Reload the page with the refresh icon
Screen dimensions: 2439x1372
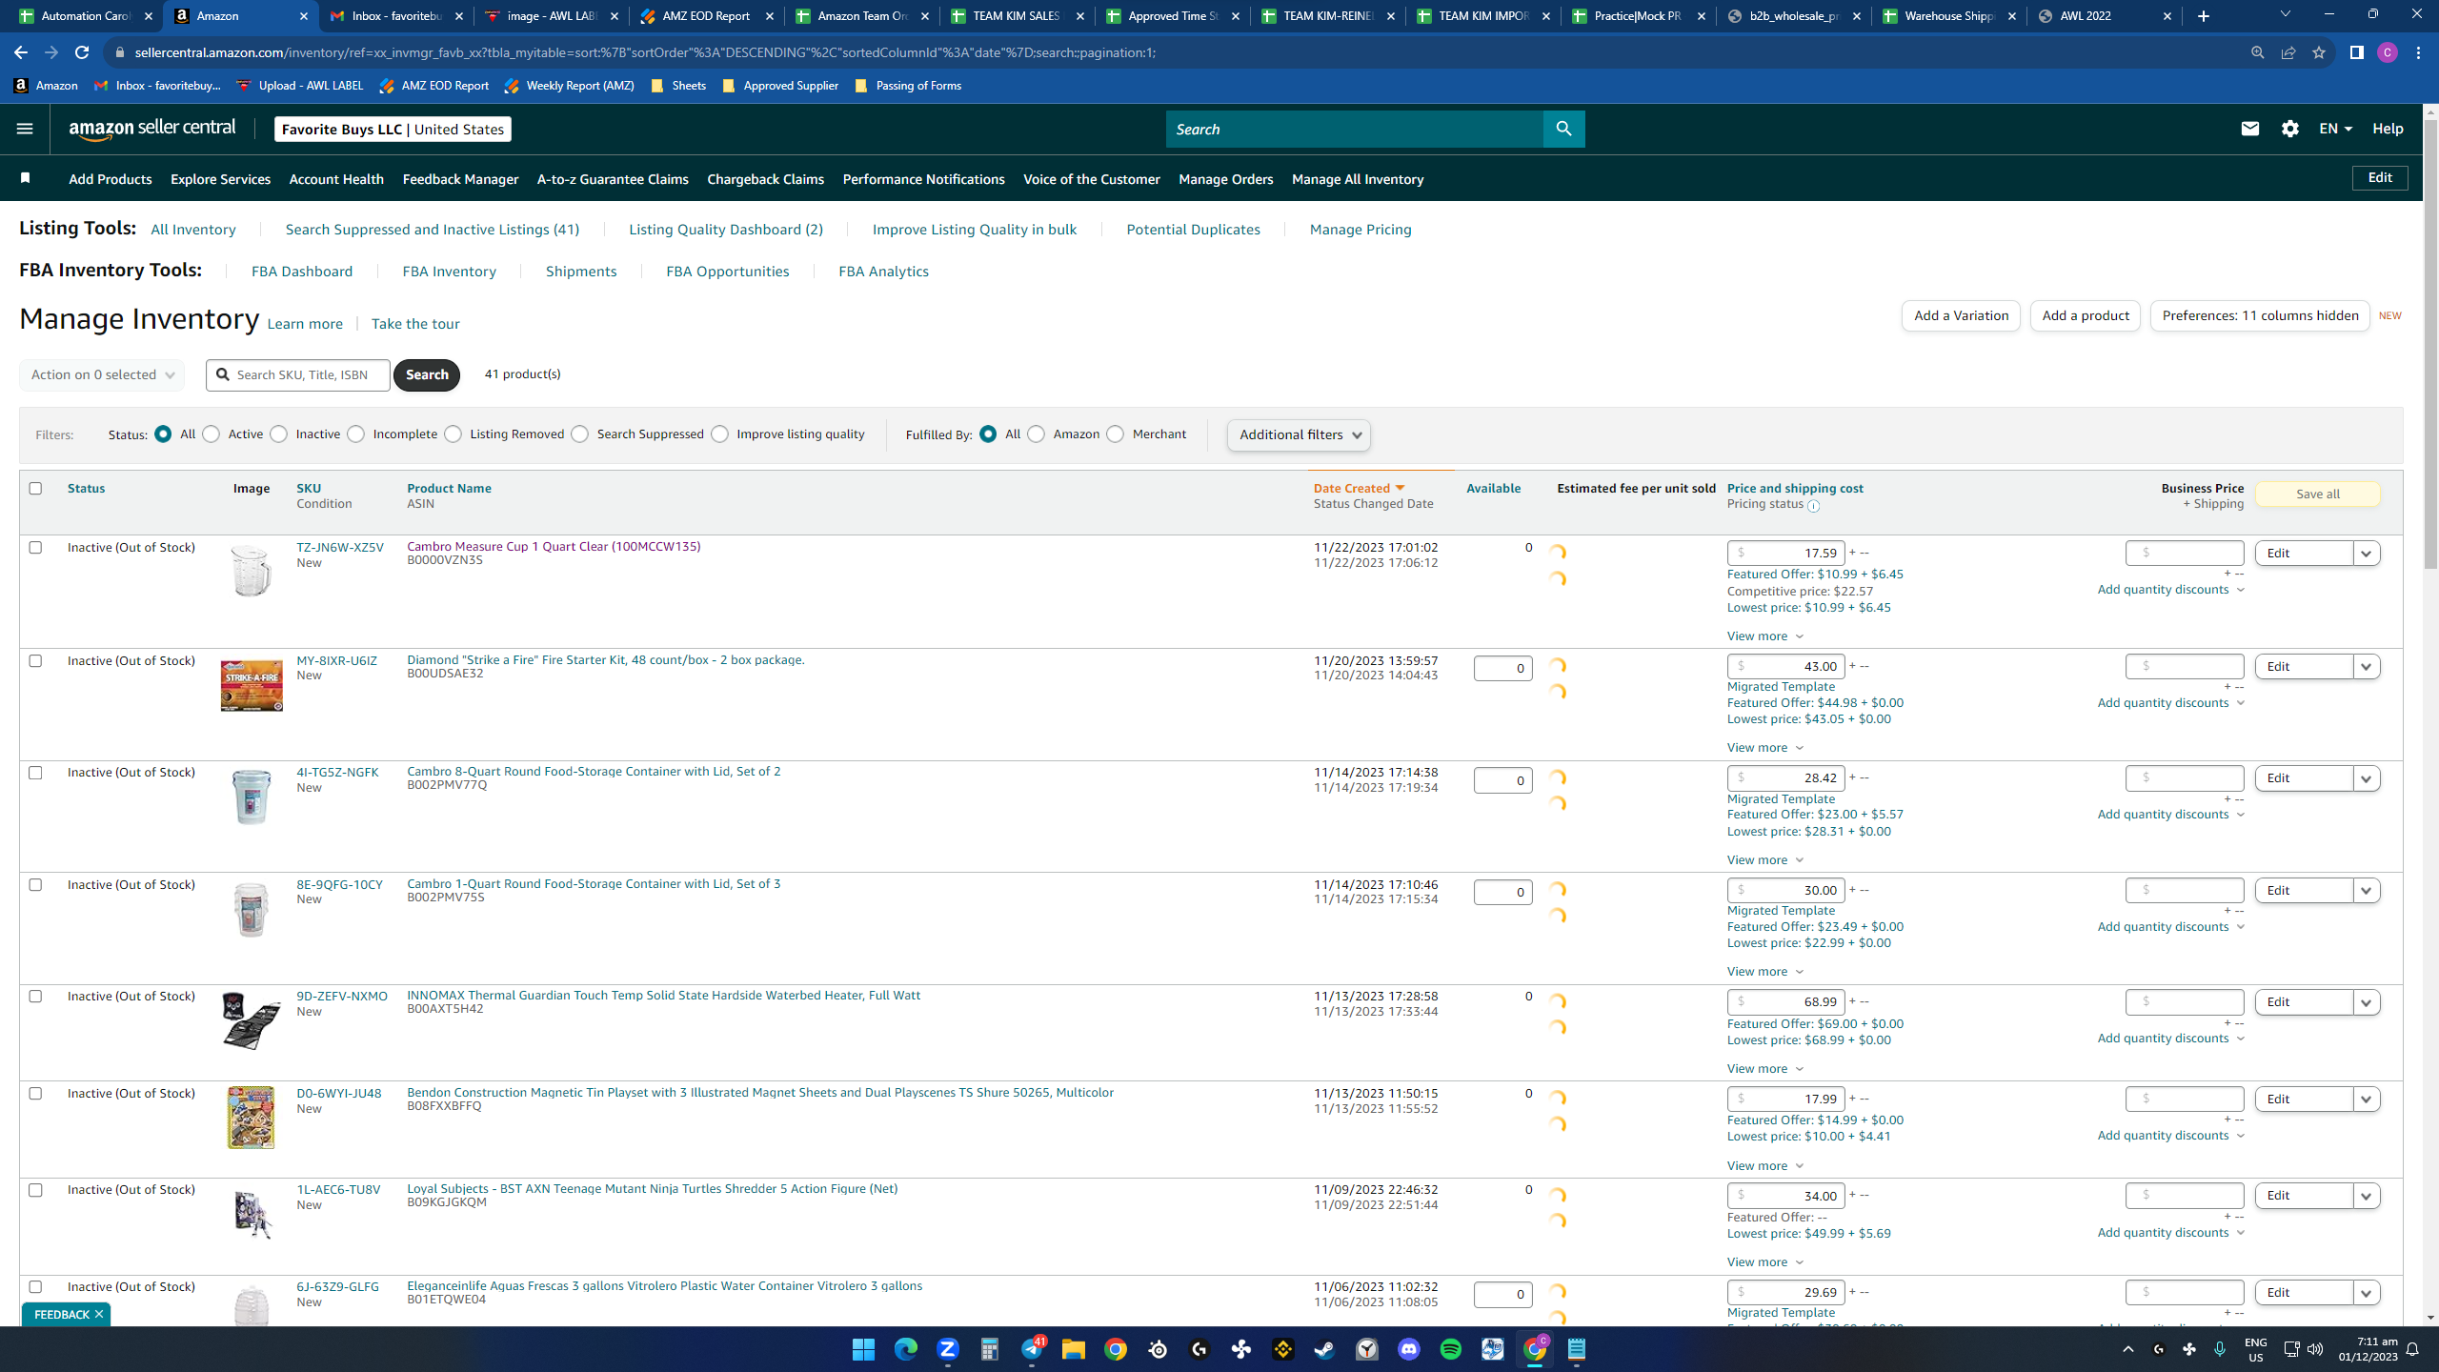82,52
